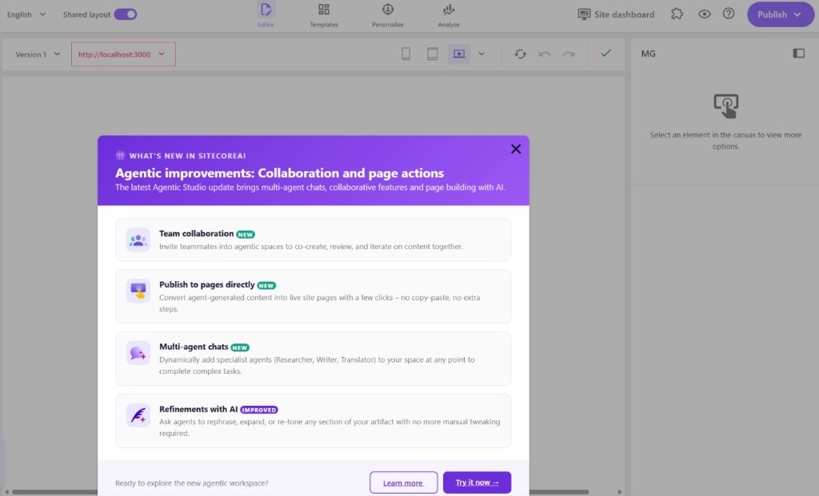The width and height of the screenshot is (819, 496).
Task: Expand the Publish button dropdown arrow
Action: pos(797,14)
